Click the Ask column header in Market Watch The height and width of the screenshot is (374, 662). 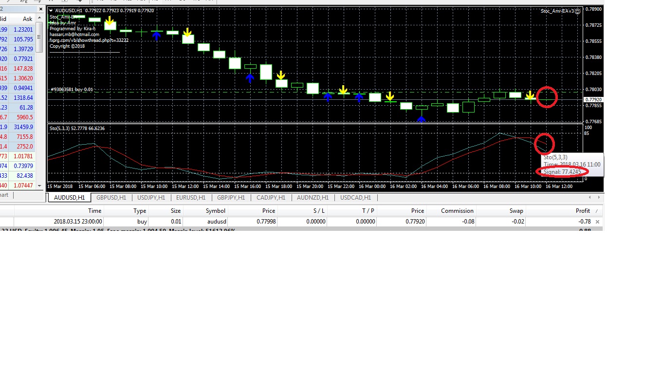[27, 19]
